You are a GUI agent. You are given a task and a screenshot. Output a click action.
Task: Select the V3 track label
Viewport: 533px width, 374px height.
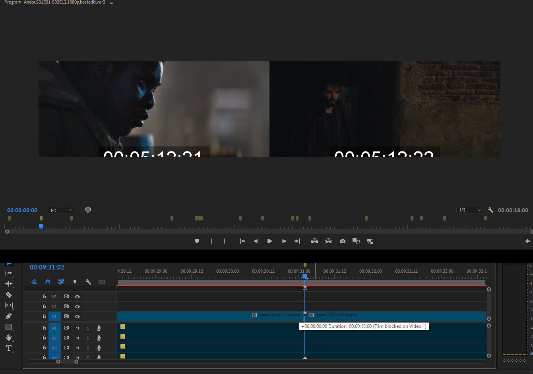54,296
